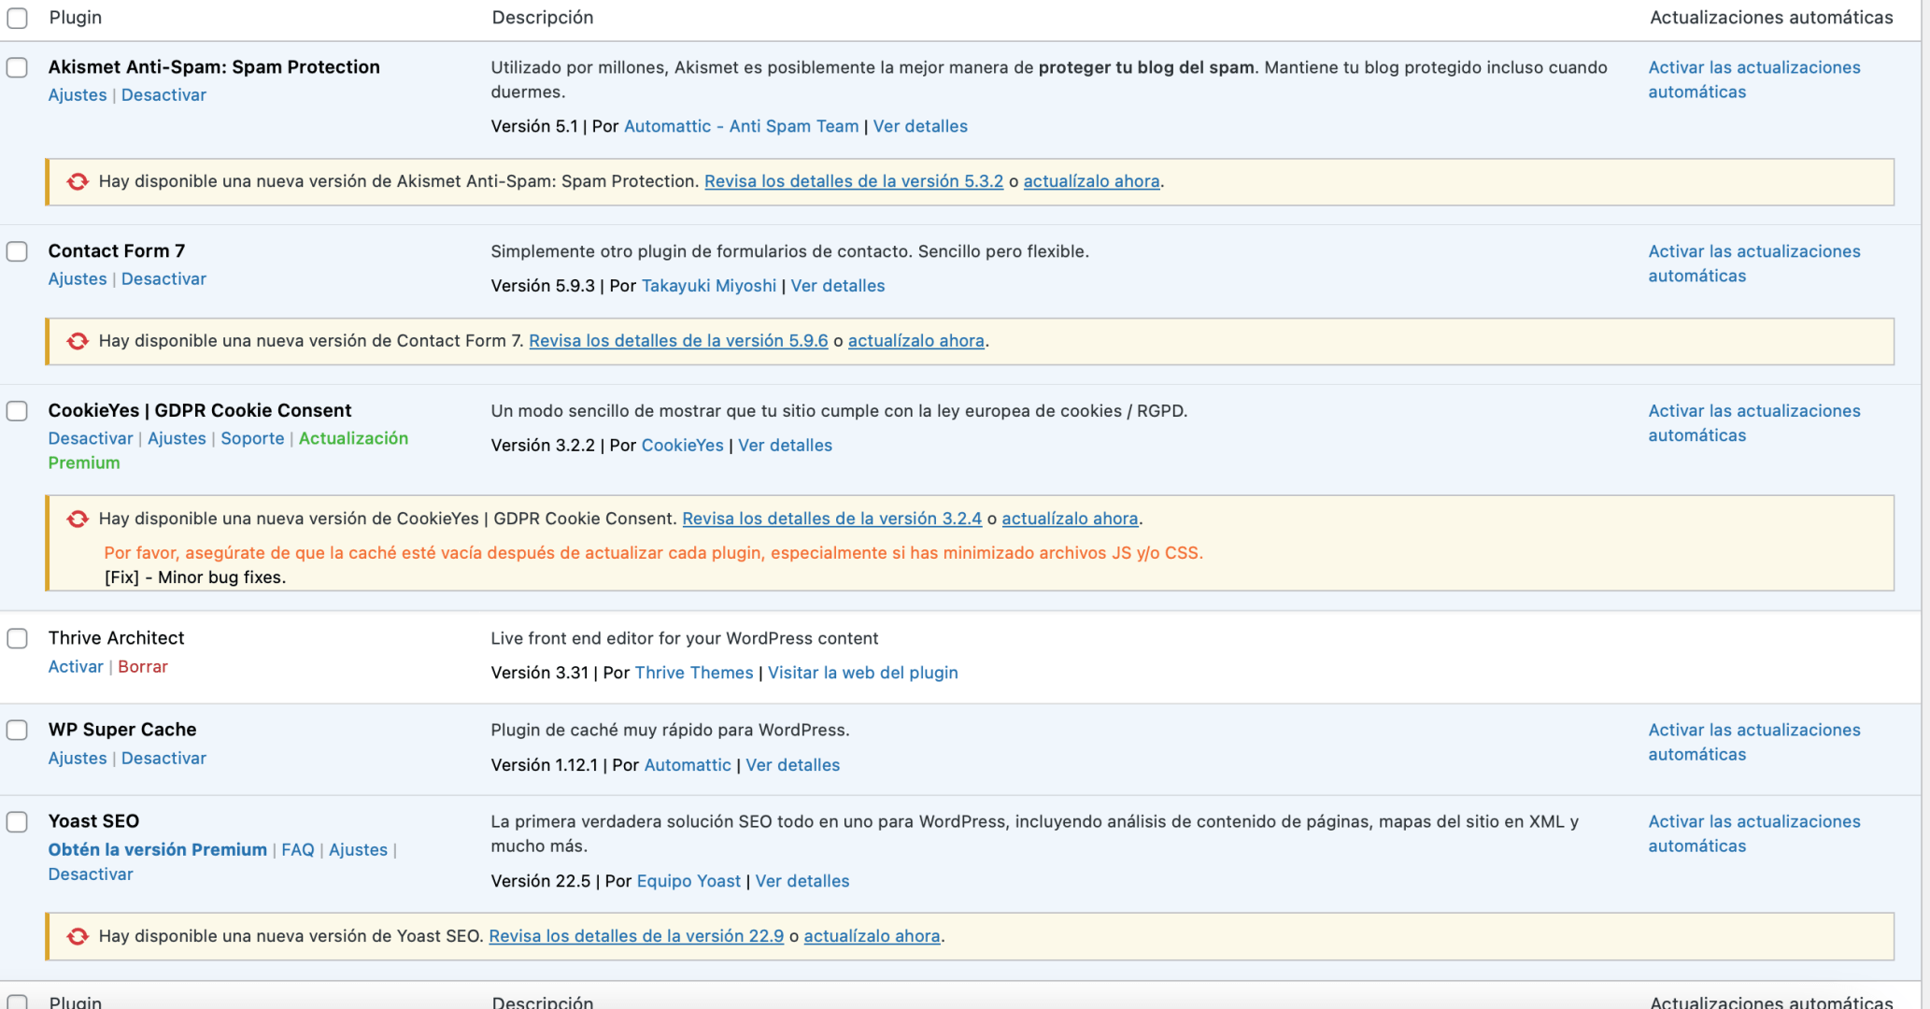Viewport: 1930px width, 1009px height.
Task: Open Ajustes for Contact Form 7
Action: [78, 279]
